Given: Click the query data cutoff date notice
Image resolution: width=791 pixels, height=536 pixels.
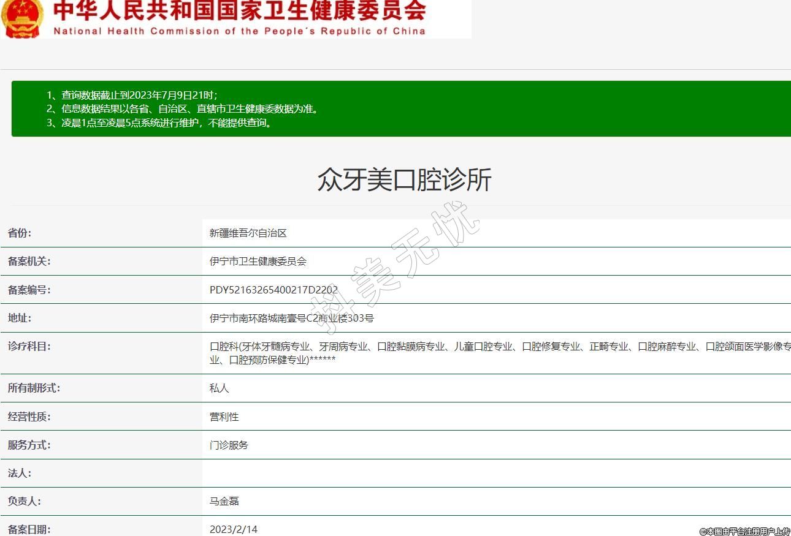Looking at the screenshot, I should (x=132, y=95).
